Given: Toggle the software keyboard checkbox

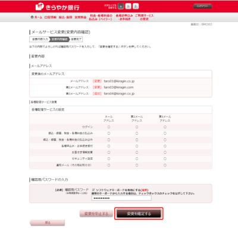Looking at the screenshot, I should pyautogui.click(x=93, y=190).
